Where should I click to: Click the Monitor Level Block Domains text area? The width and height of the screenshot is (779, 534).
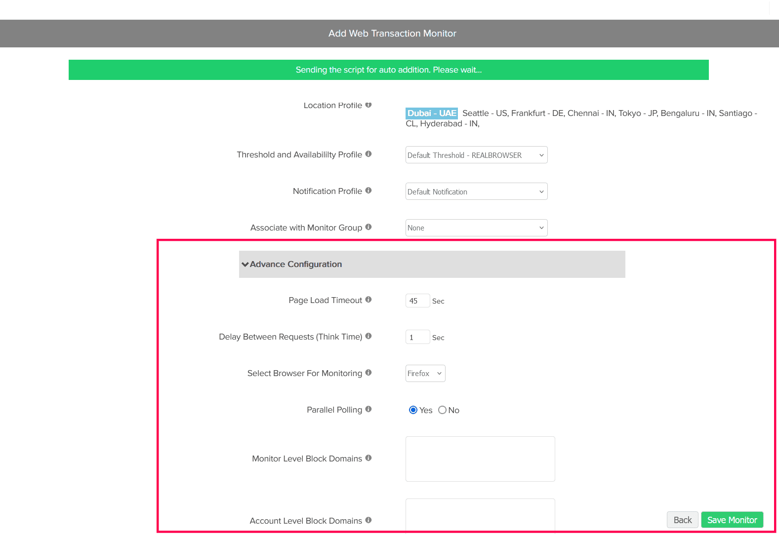click(x=480, y=459)
